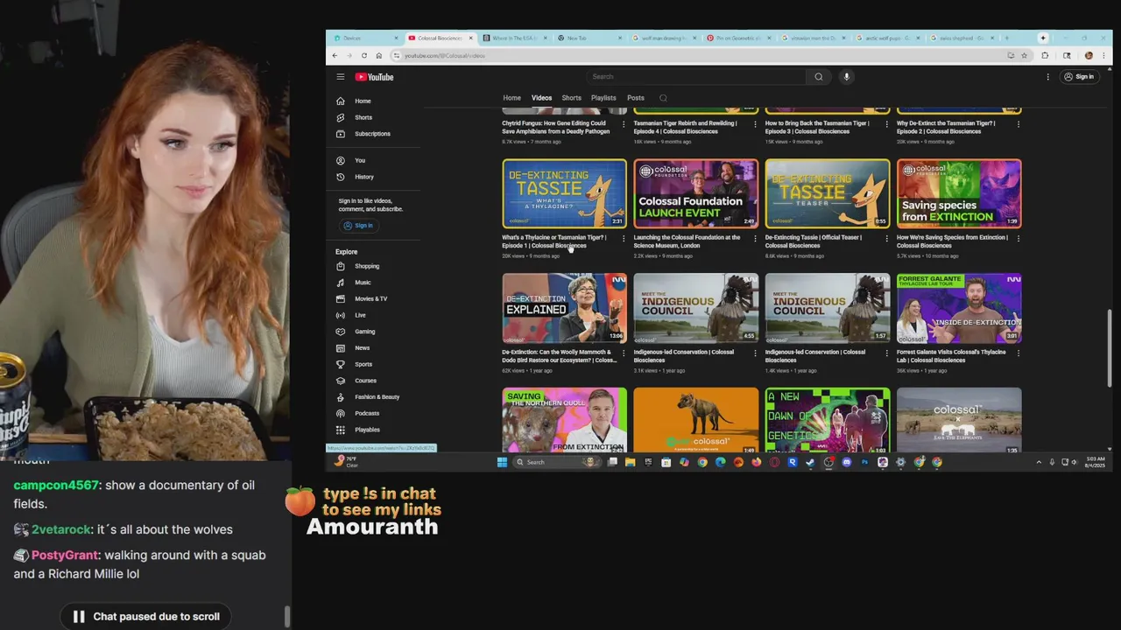Open options menu for Launching the Colossal Foundation video
1121x630 pixels.
[755, 238]
